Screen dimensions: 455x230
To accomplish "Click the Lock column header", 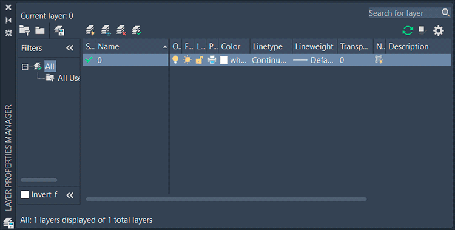I will (200, 47).
